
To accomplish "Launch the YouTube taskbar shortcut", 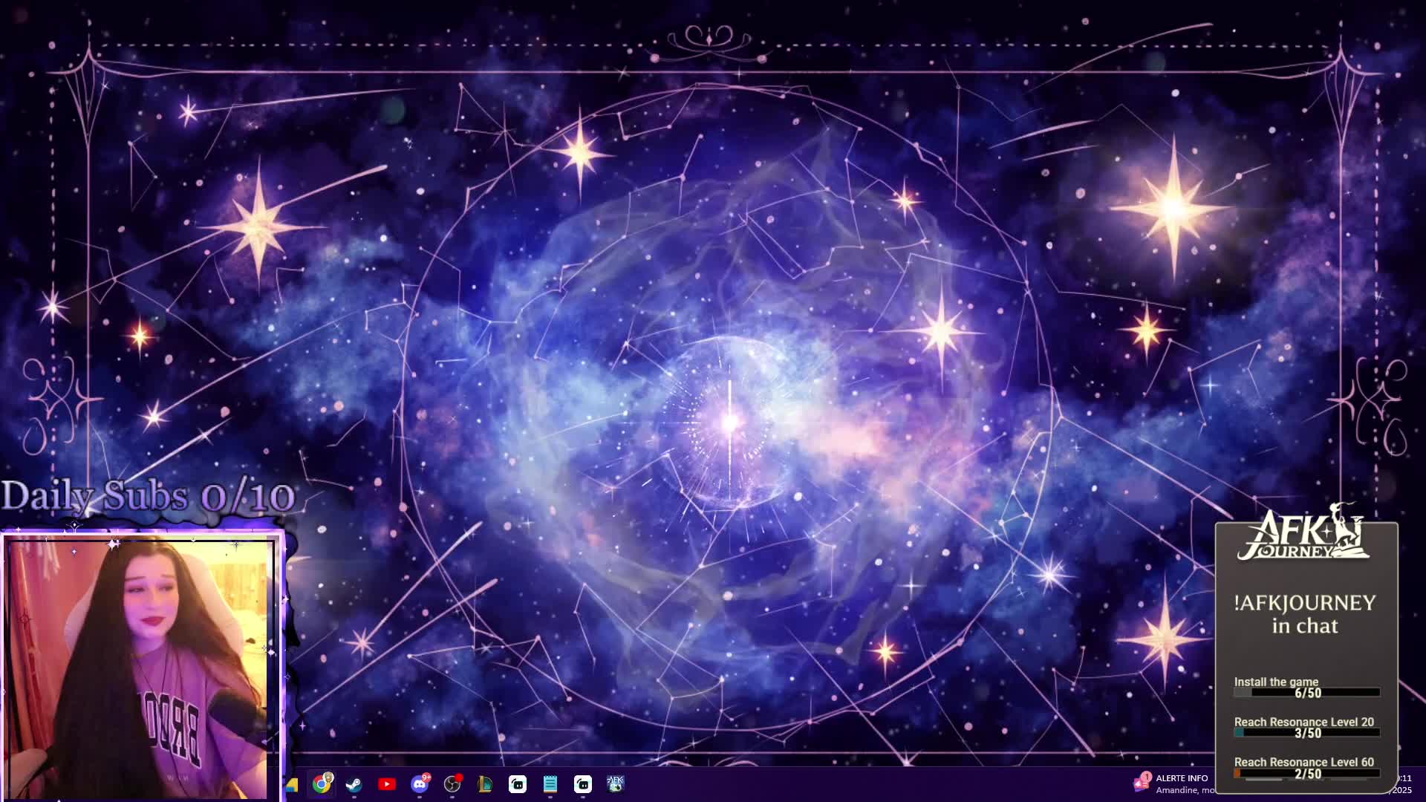I will tap(387, 784).
